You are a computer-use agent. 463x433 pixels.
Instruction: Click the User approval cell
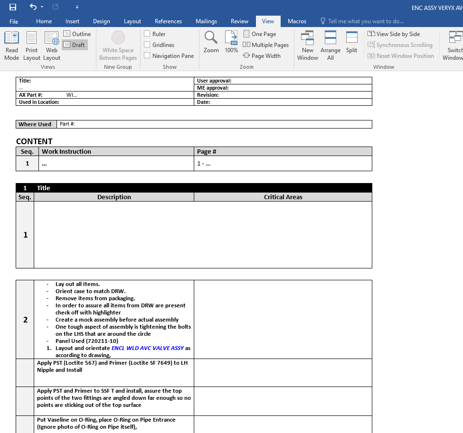point(283,81)
